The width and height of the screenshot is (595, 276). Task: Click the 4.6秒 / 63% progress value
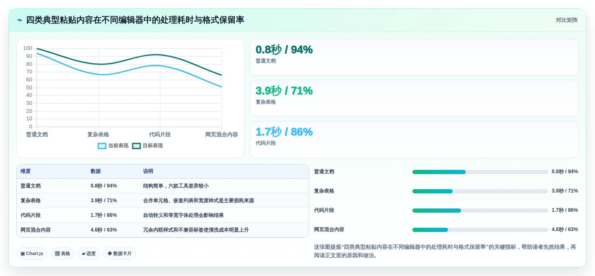(565, 229)
